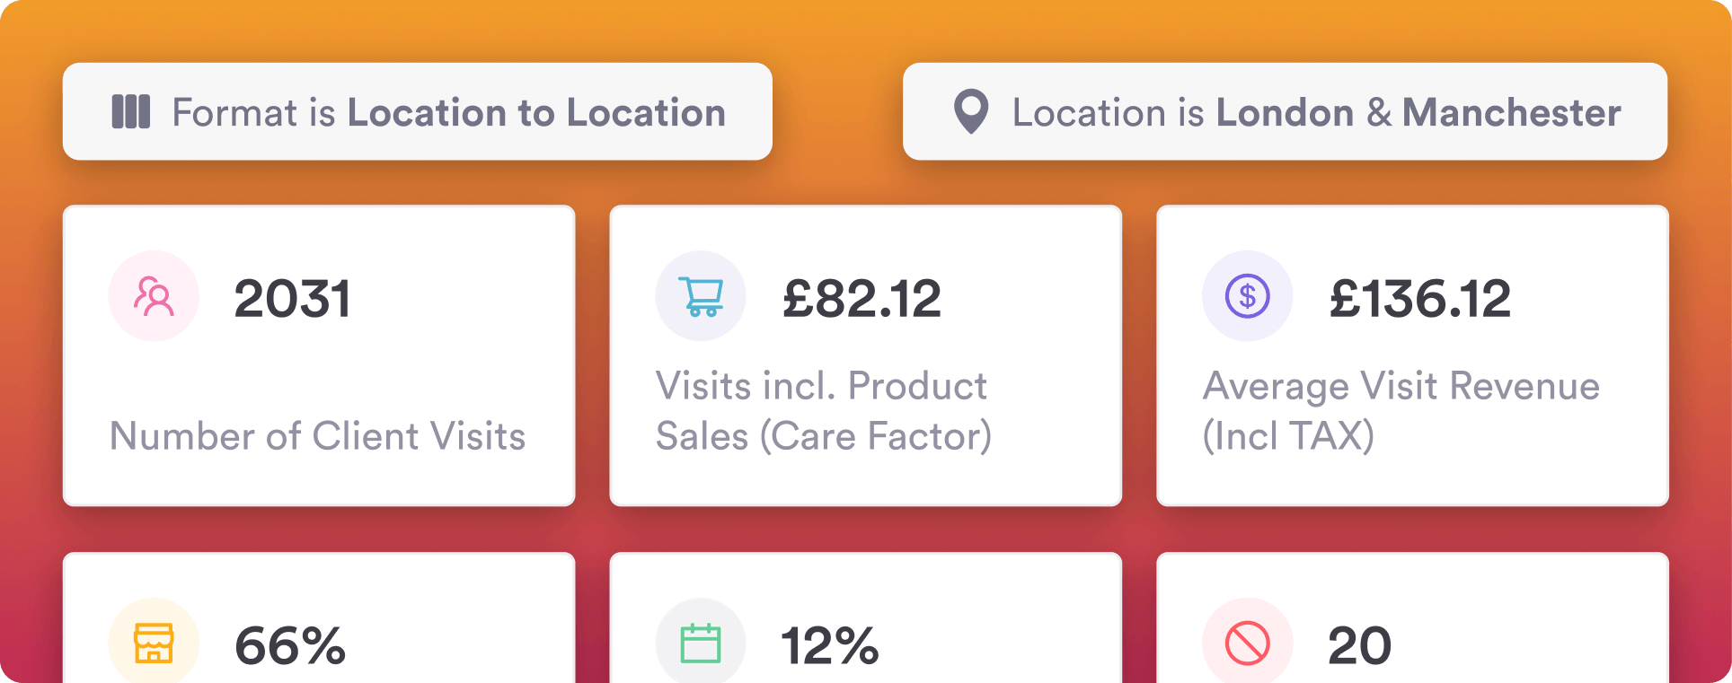Click the orange storefront icon

(x=154, y=643)
